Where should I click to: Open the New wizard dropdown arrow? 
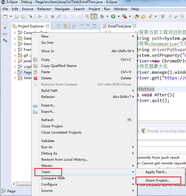coord(11,16)
